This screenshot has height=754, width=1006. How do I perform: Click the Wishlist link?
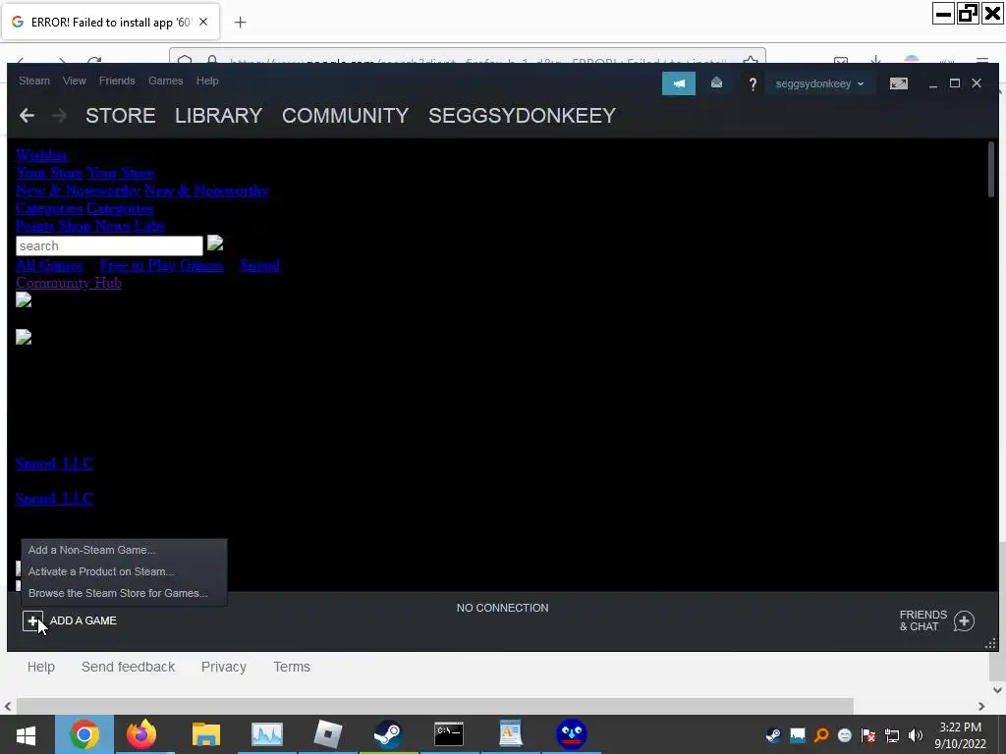coord(41,155)
